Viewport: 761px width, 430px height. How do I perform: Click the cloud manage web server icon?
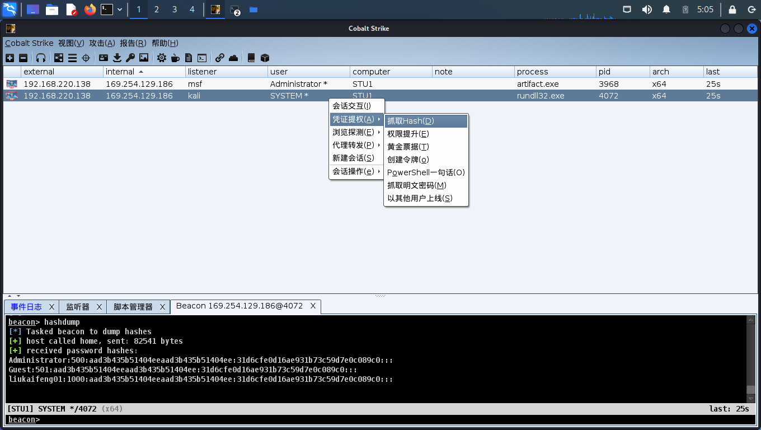[233, 58]
